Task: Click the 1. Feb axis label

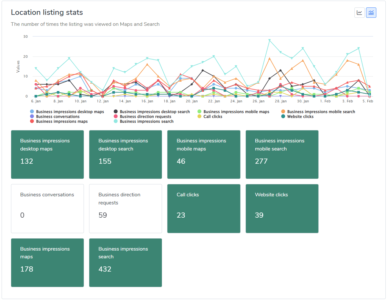Action: coord(325,101)
